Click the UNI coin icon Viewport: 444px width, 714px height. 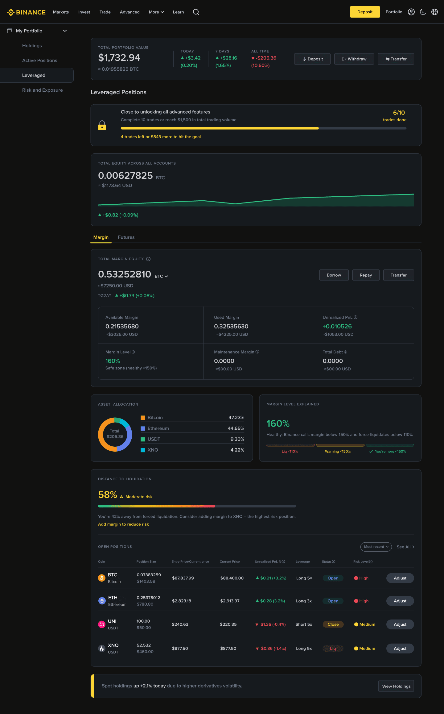[102, 624]
